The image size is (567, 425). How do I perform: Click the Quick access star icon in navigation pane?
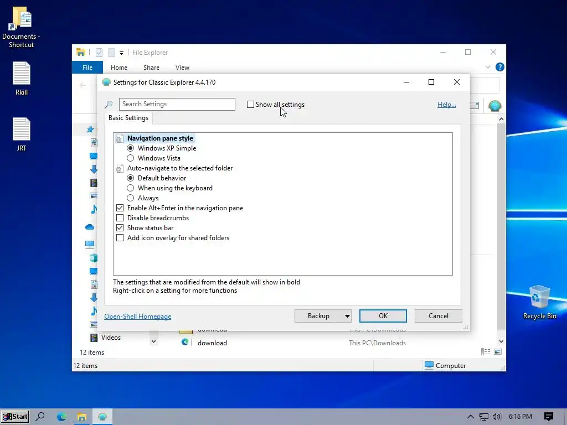(90, 129)
